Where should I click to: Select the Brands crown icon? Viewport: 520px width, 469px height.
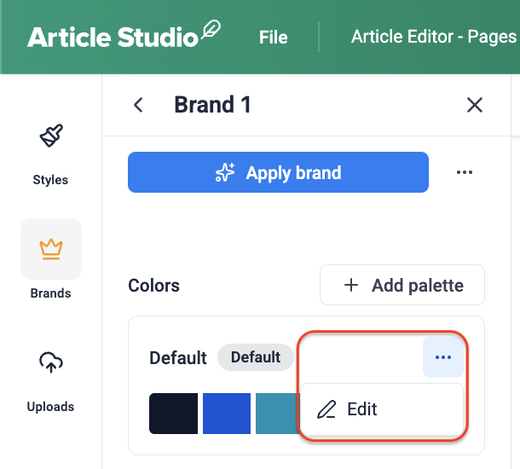[51, 249]
